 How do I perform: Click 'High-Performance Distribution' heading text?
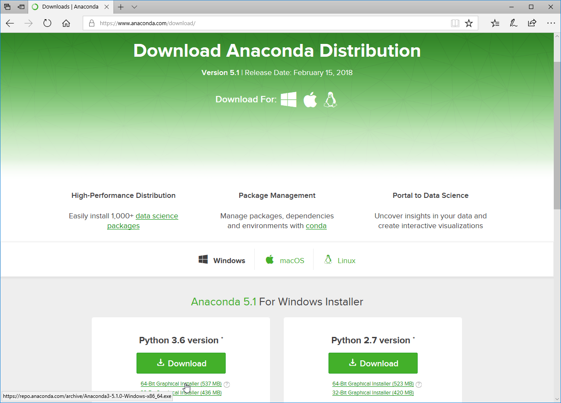tap(123, 195)
